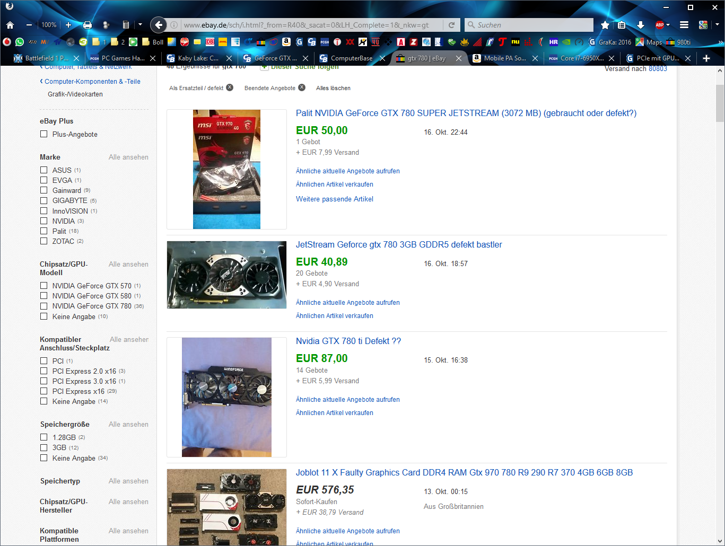This screenshot has height=546, width=725.
Task: Click the Adblock Plus icon
Action: click(x=659, y=25)
